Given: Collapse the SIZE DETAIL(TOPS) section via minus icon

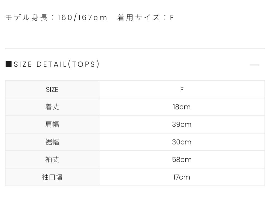Looking at the screenshot, I should pyautogui.click(x=254, y=65).
